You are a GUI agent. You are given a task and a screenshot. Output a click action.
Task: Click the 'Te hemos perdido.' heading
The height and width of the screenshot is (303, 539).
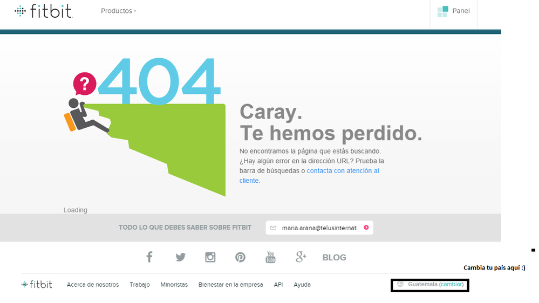[x=331, y=133]
